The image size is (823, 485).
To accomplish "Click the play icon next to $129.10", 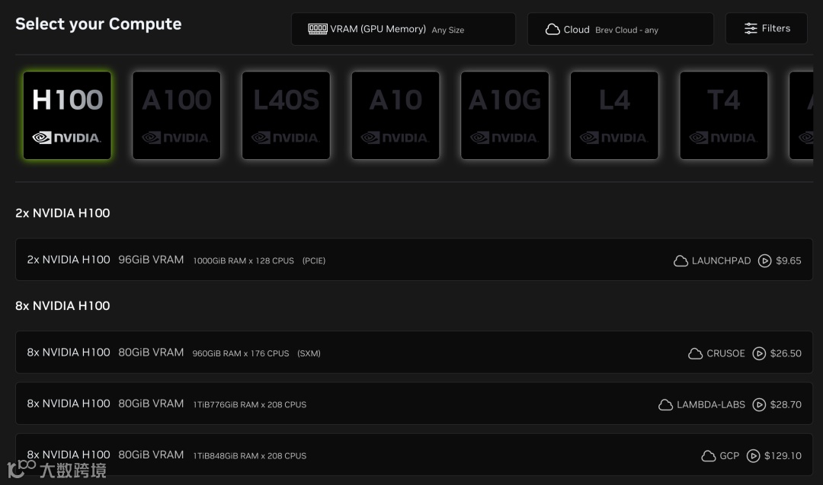I will (x=753, y=456).
